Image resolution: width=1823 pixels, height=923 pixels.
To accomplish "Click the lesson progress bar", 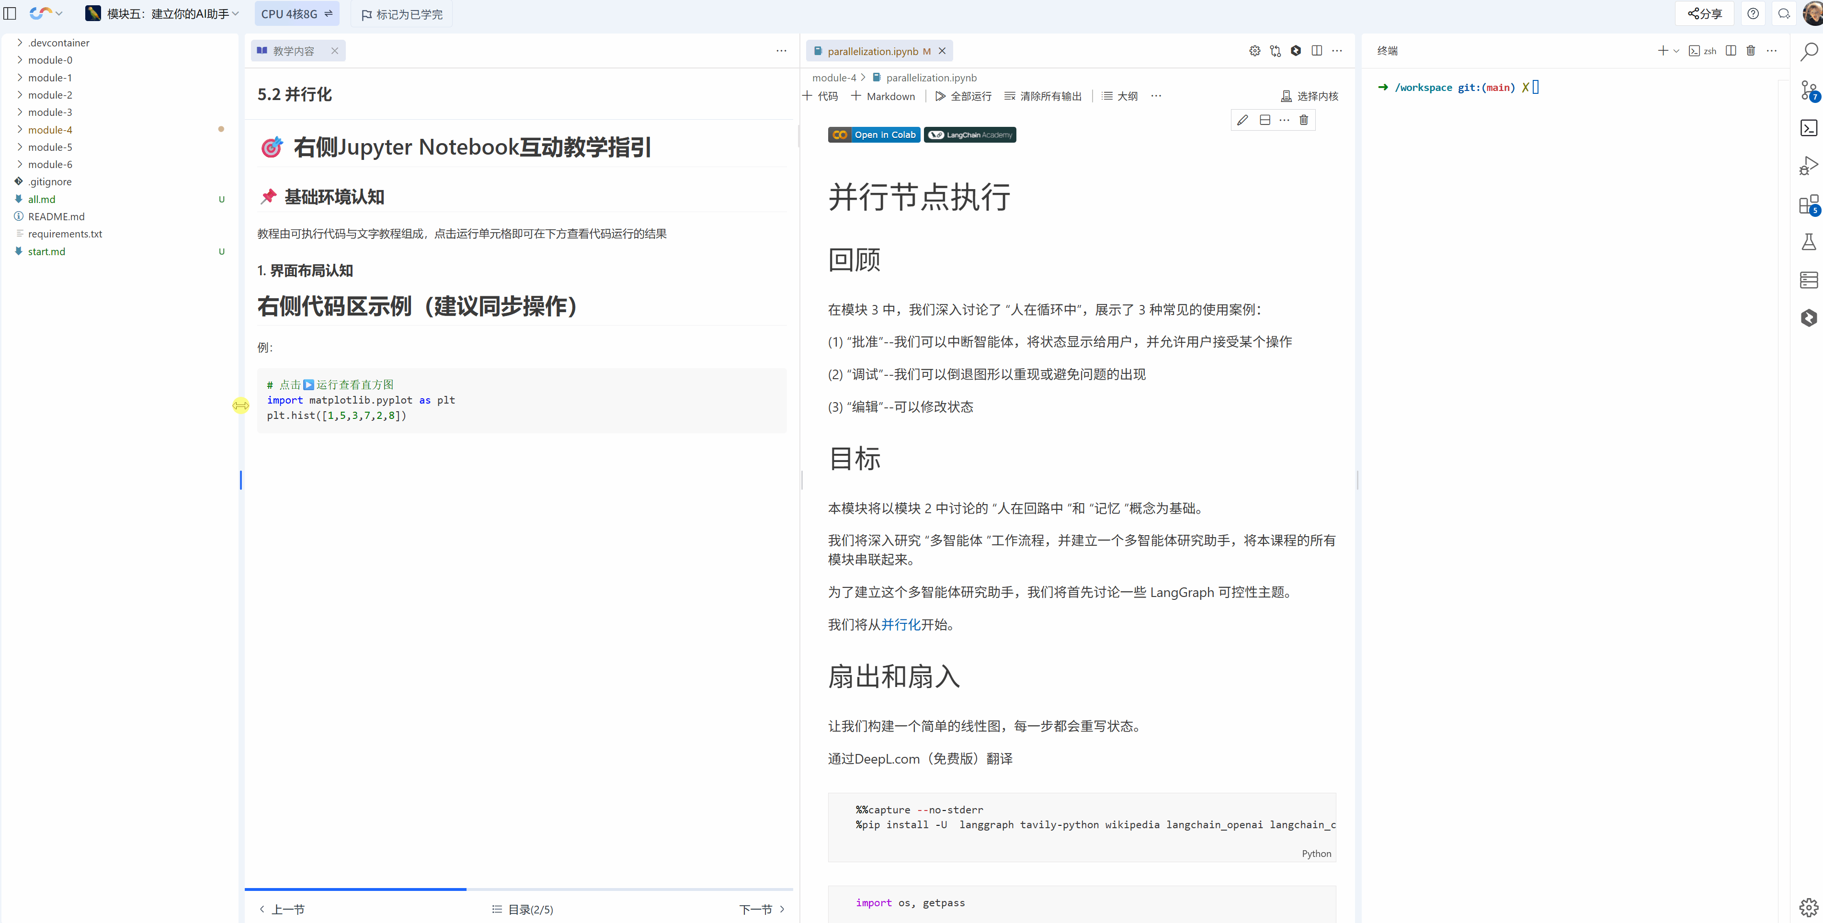I will pos(518,889).
